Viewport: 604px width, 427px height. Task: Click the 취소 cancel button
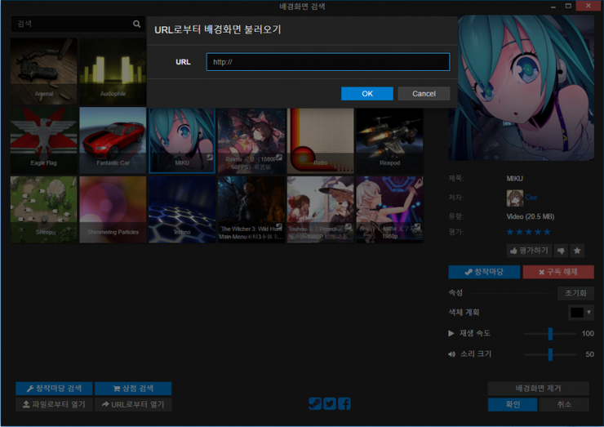564,405
